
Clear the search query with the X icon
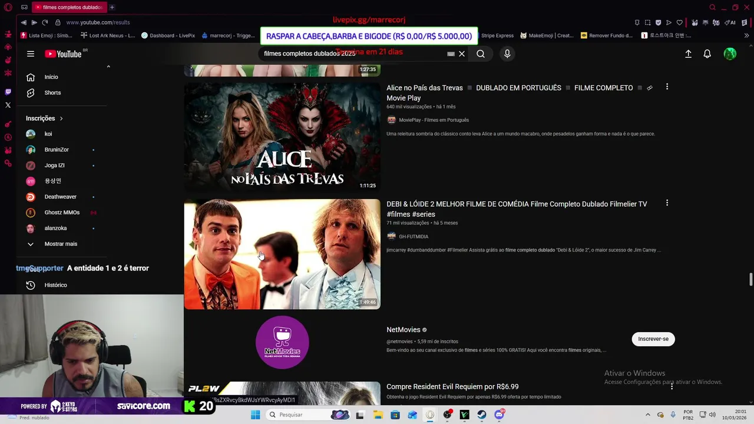[462, 54]
